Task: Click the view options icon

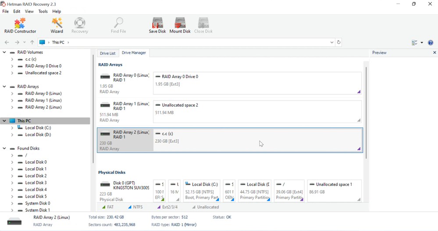Action: [x=414, y=43]
